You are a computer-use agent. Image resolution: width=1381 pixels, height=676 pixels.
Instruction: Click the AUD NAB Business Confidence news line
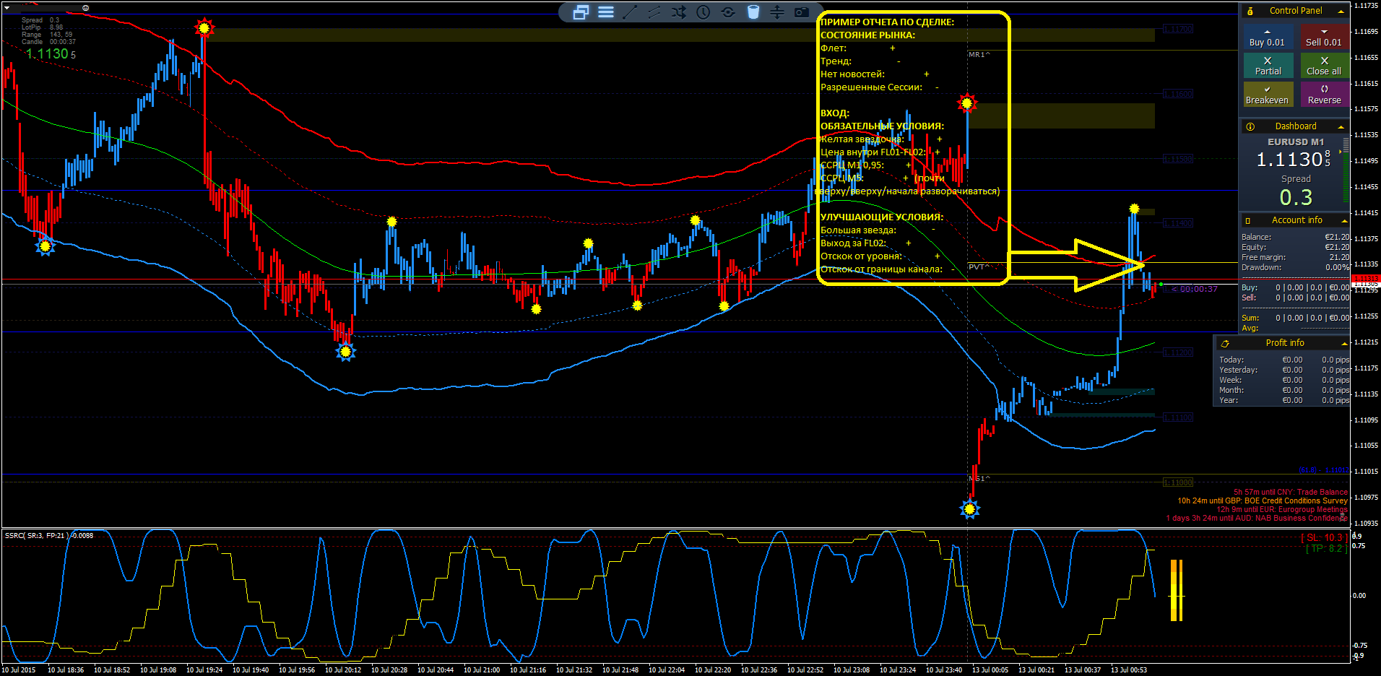[x=1257, y=519]
